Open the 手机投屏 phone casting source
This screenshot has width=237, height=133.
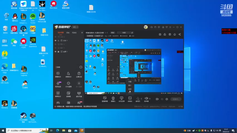121,99
